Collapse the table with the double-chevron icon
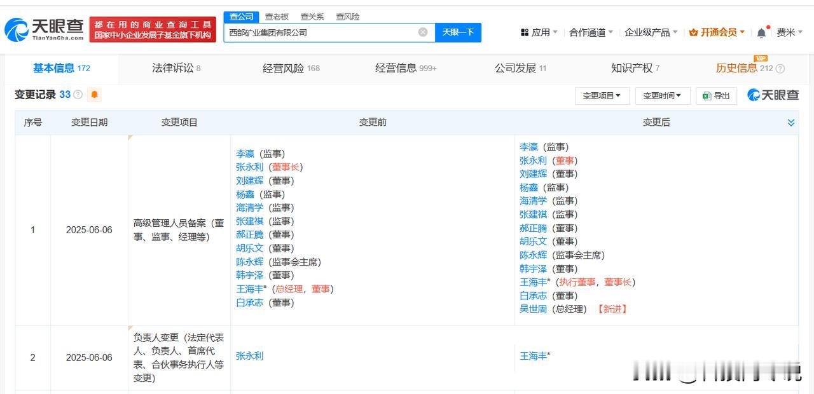 point(791,123)
